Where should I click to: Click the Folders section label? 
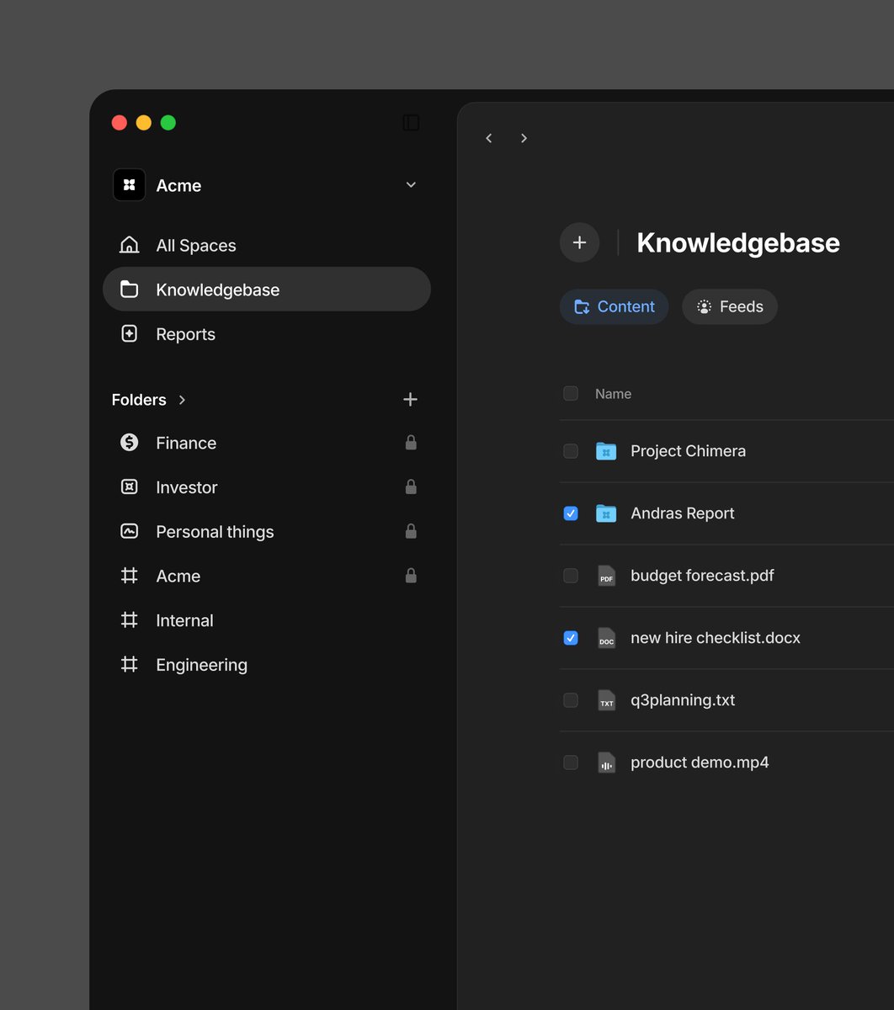click(x=139, y=400)
